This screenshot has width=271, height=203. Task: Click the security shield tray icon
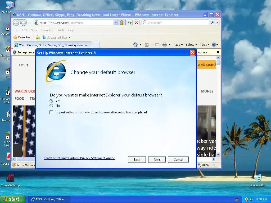tap(246, 199)
